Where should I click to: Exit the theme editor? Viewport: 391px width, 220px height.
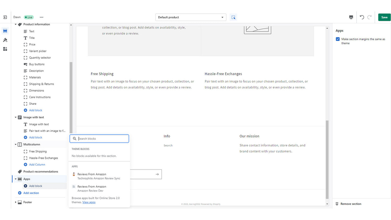pos(5,17)
